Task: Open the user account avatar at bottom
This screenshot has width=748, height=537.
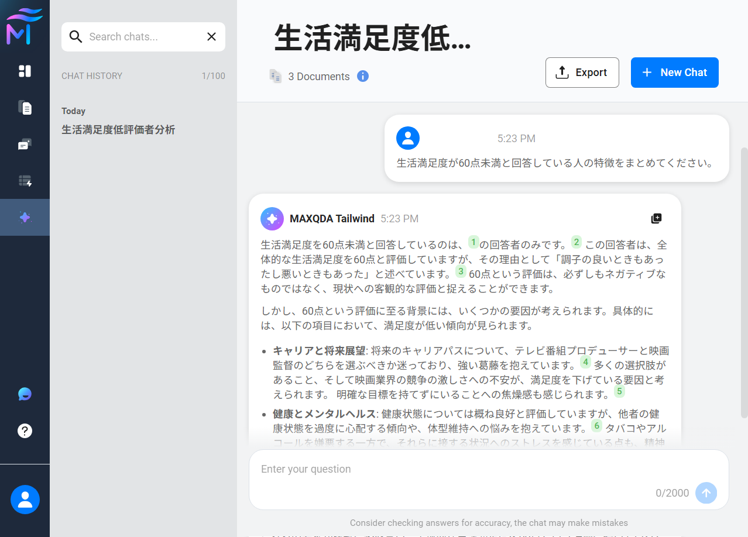Action: tap(25, 500)
